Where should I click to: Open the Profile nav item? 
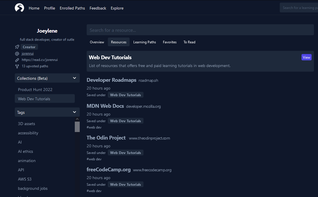pyautogui.click(x=50, y=8)
